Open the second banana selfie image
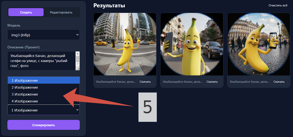This screenshot has height=137, width=293. pos(192,44)
